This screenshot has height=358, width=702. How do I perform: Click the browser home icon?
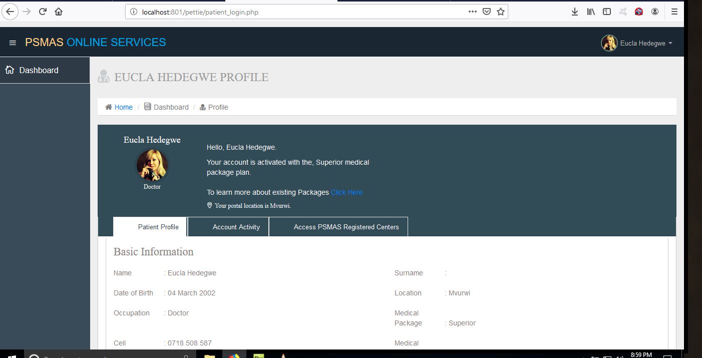(59, 12)
